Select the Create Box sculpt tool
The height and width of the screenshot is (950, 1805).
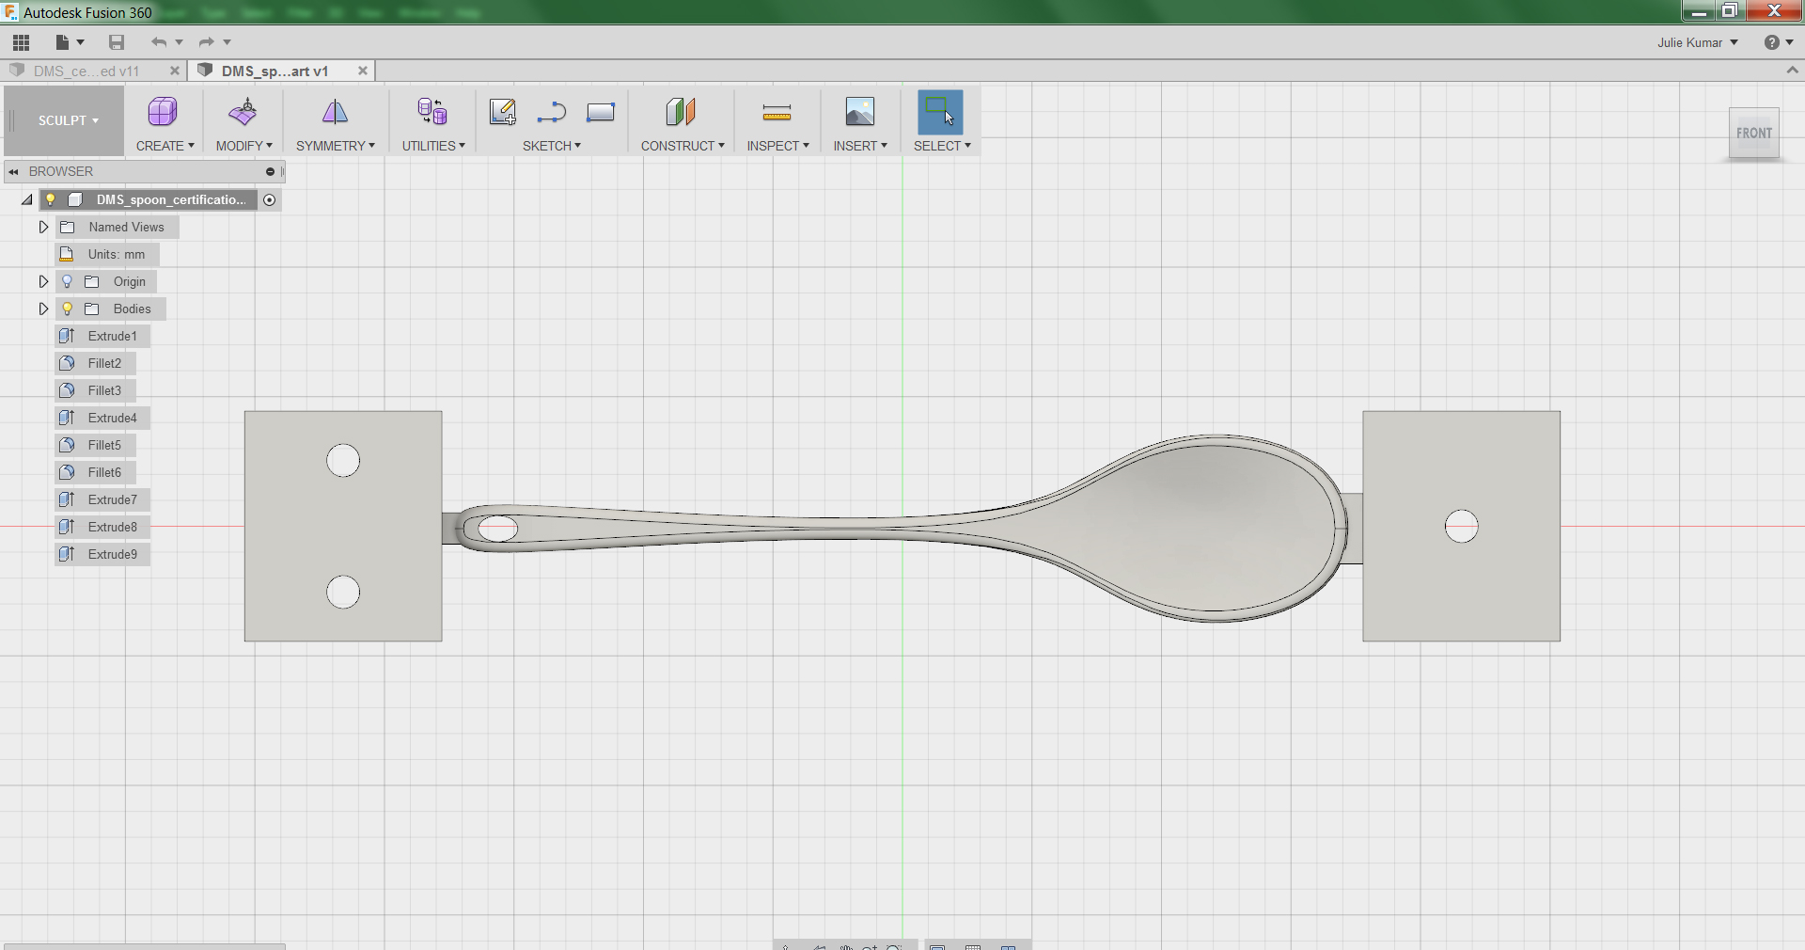(x=163, y=112)
